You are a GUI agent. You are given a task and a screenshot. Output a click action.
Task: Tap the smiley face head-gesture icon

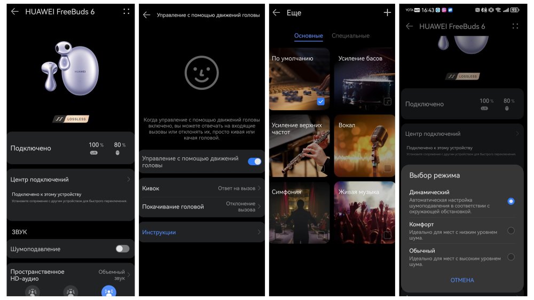(x=201, y=73)
